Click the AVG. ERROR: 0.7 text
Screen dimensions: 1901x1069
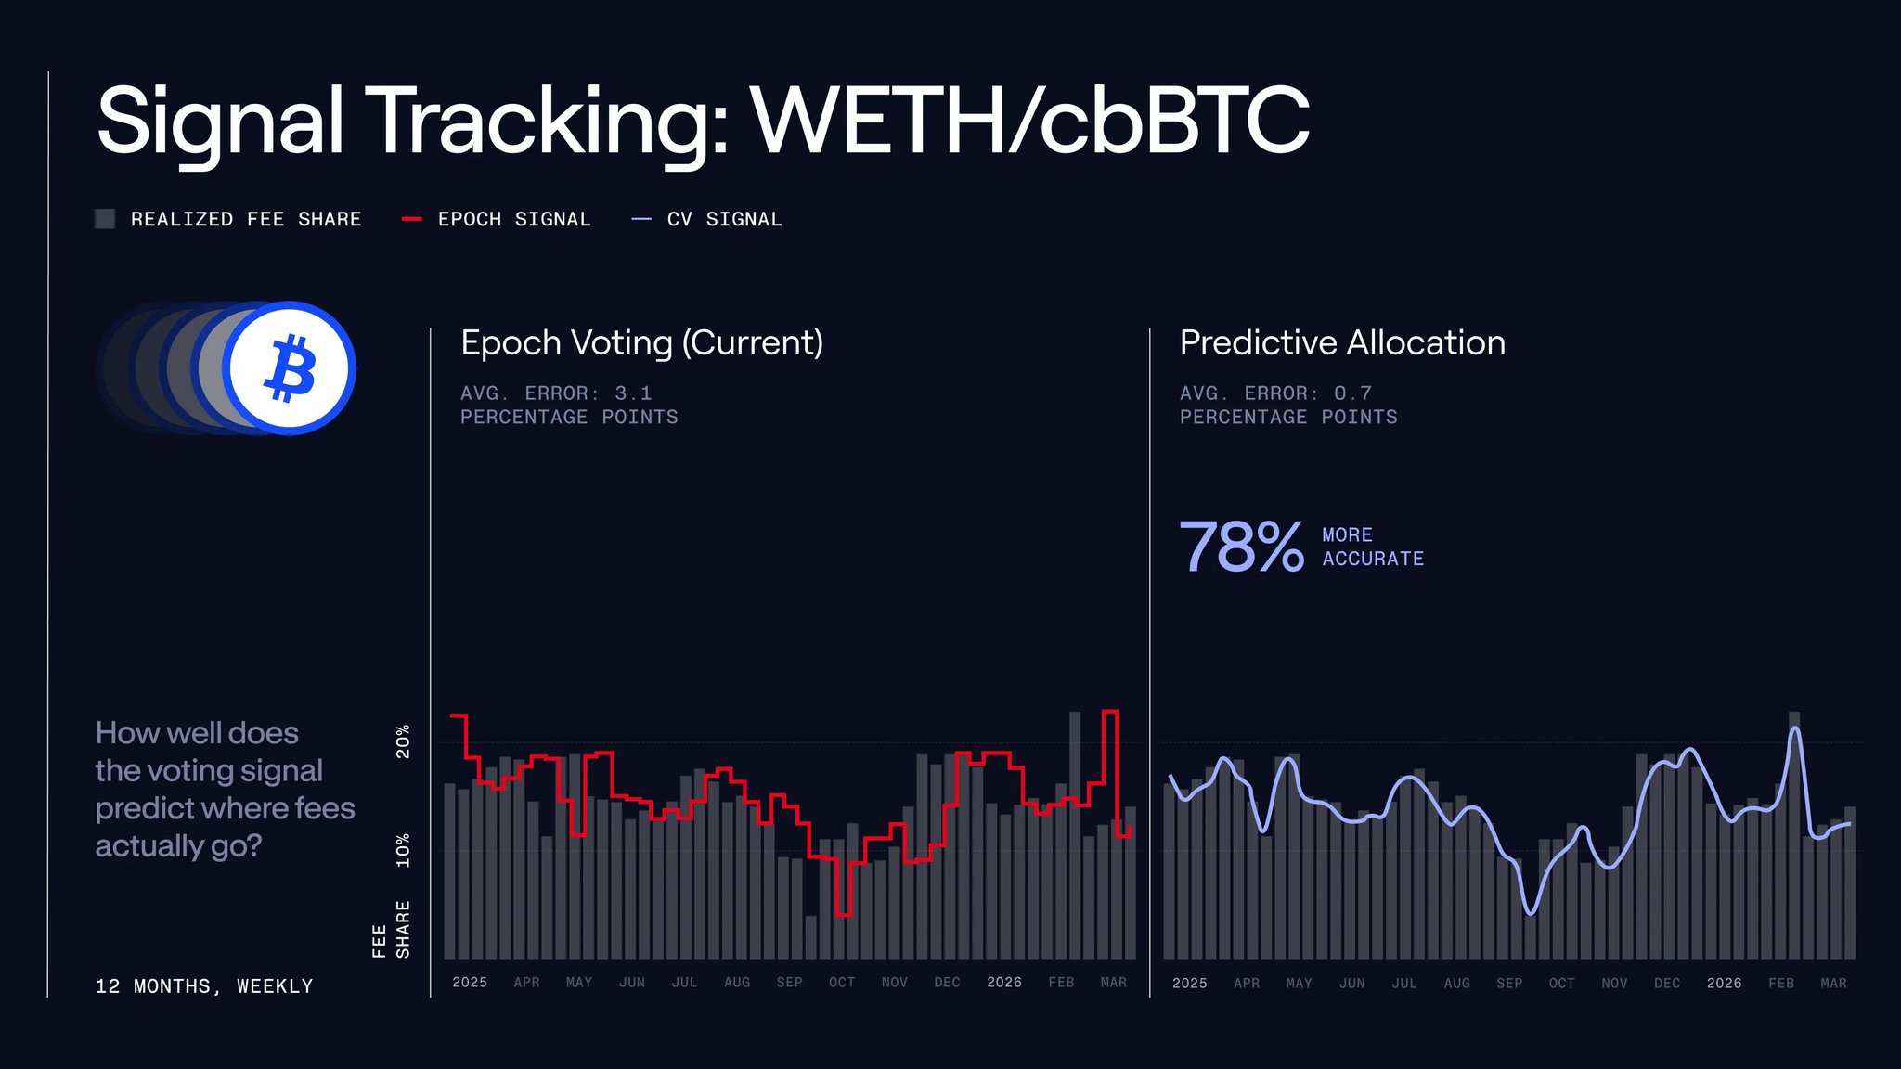[x=1275, y=393]
